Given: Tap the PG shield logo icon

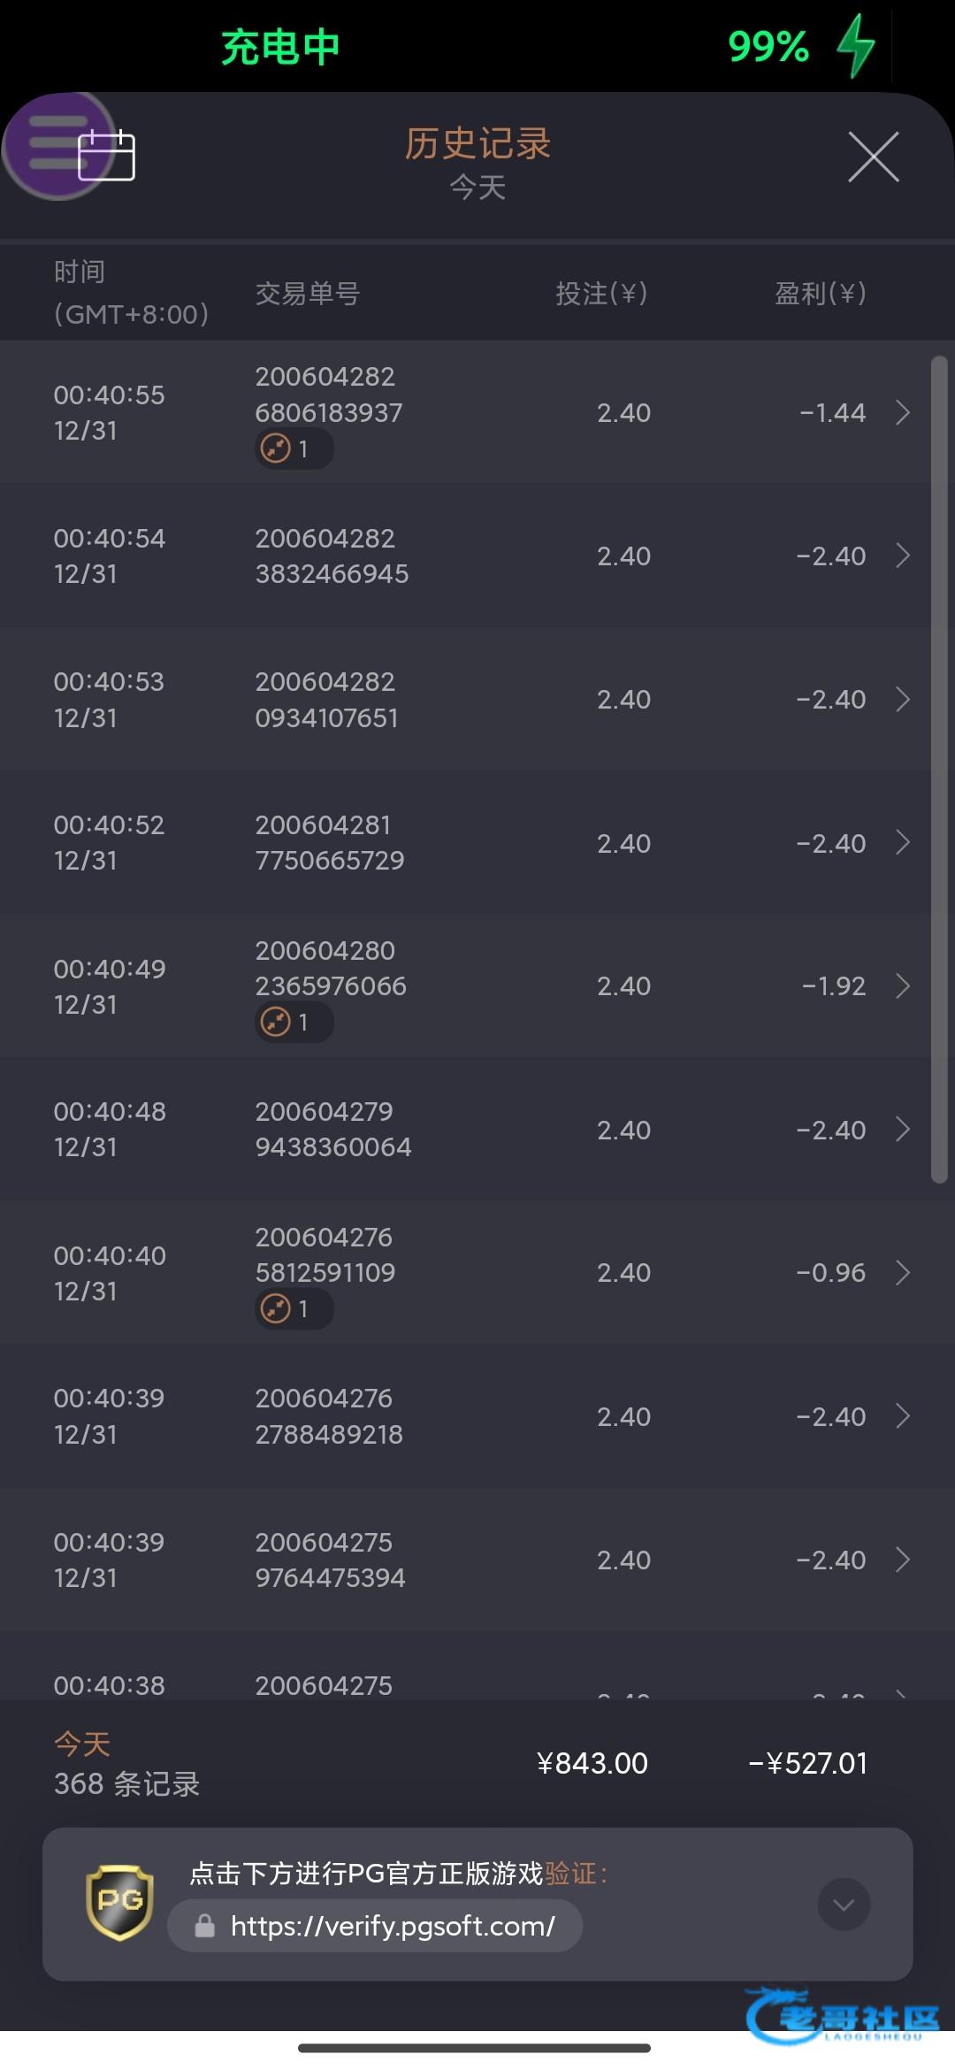Looking at the screenshot, I should pos(119,1902).
